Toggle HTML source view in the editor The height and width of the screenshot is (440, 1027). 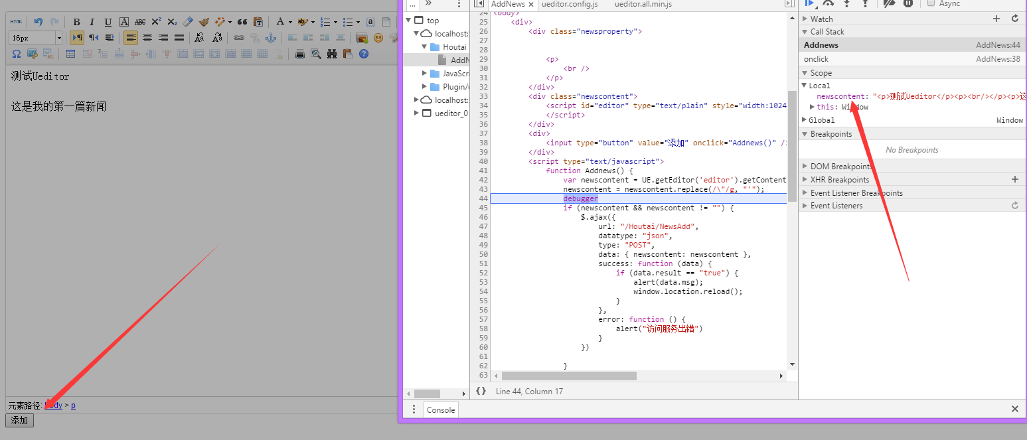point(15,21)
